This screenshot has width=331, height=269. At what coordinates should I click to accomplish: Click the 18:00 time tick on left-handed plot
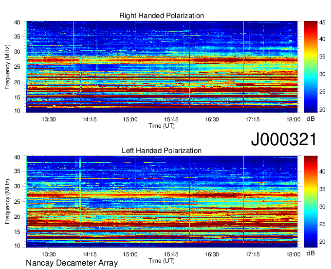[x=293, y=254]
